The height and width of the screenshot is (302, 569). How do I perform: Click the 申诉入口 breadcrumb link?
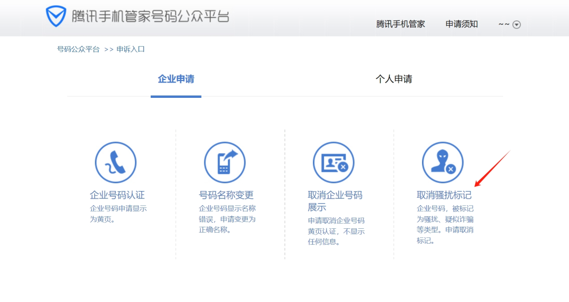pyautogui.click(x=131, y=49)
